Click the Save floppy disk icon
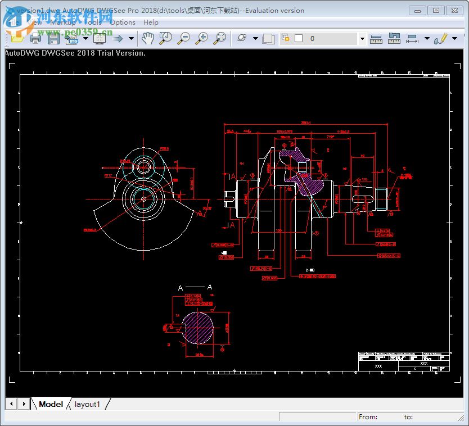The height and width of the screenshot is (426, 469). coord(53,38)
